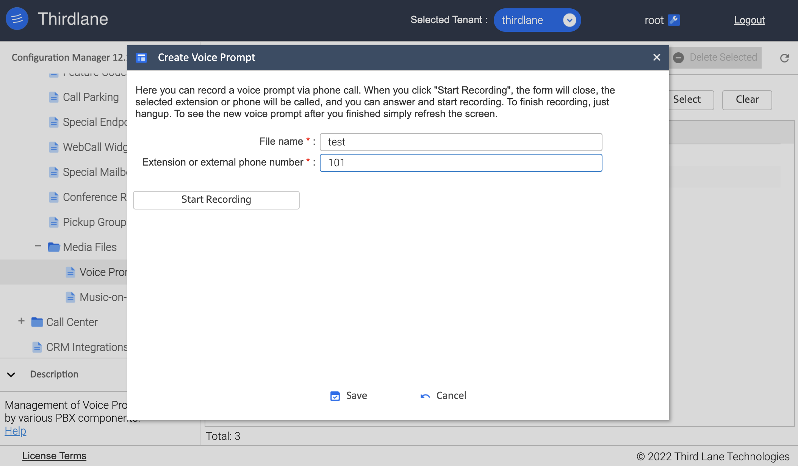The width and height of the screenshot is (798, 466).
Task: Select Voice Prompts in the tree
Action: (103, 272)
